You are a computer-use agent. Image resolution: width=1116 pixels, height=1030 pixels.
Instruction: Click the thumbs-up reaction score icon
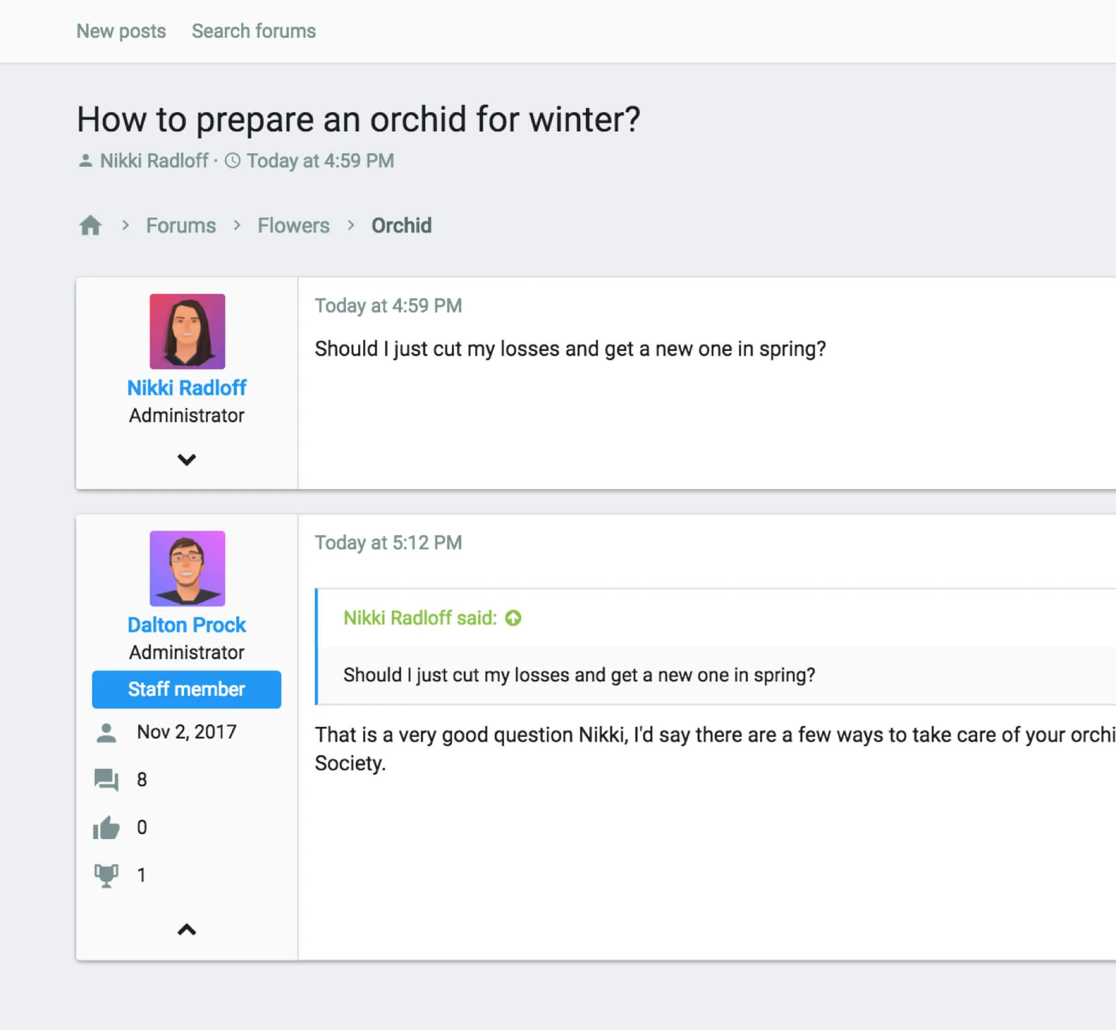106,827
